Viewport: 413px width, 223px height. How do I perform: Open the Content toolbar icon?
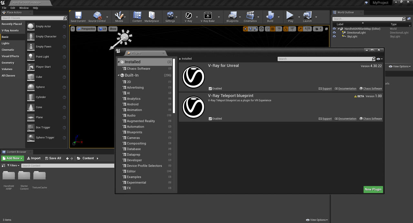pos(137,17)
